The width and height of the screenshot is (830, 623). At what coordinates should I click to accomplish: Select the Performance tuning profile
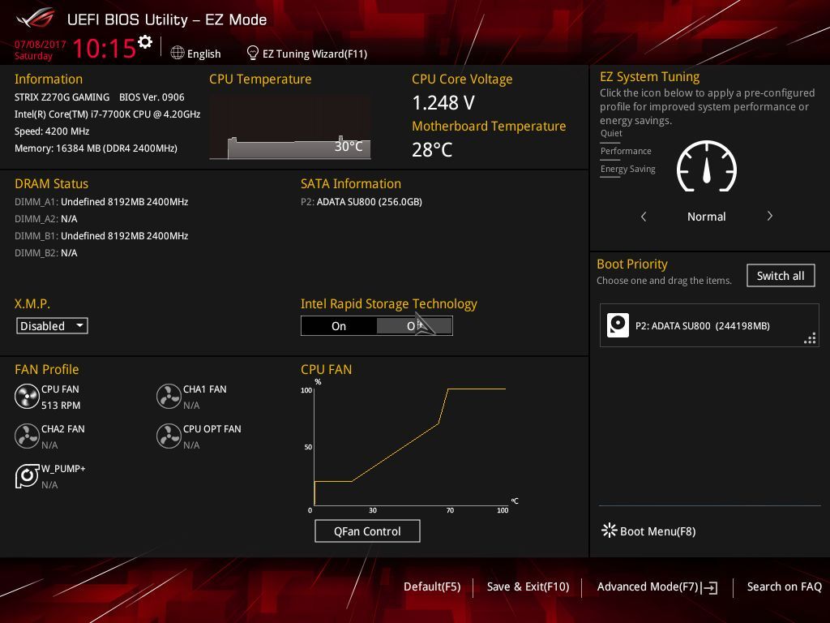[x=626, y=152]
